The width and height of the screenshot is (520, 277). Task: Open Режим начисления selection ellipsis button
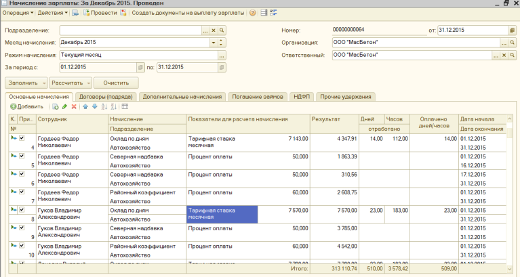click(222, 56)
